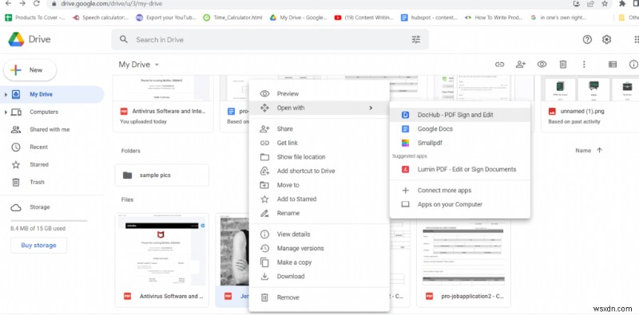Click the browser back arrow
The width and height of the screenshot is (639, 315).
tap(8, 3)
